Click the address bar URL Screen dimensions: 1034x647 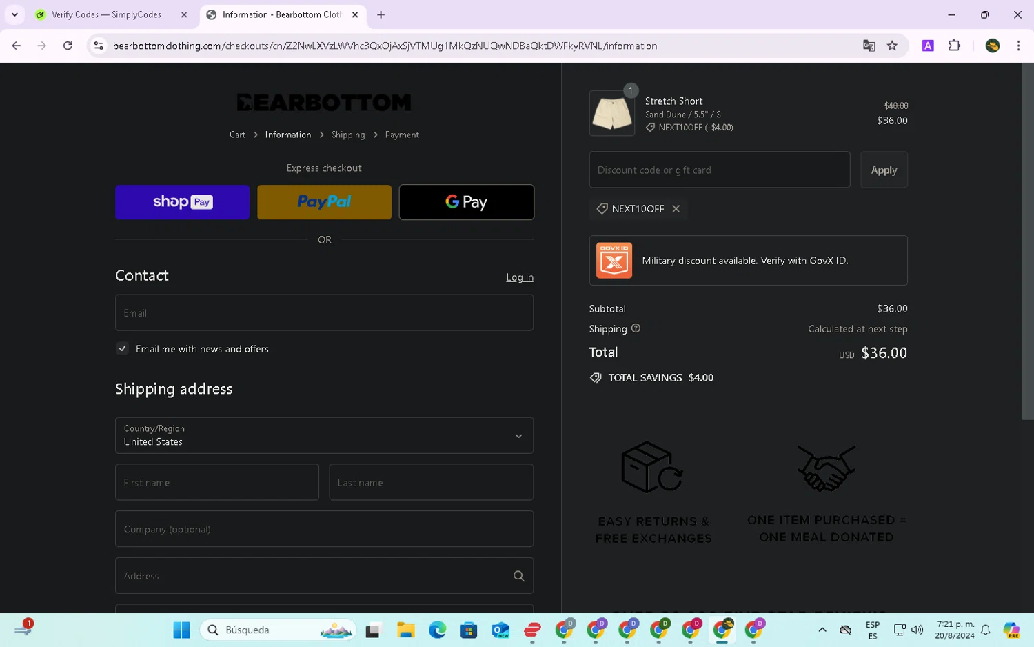pos(385,46)
